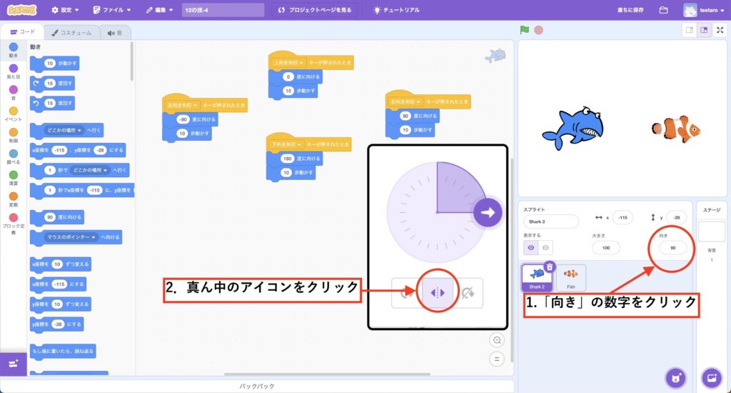Switch to the コード tab

coord(22,32)
